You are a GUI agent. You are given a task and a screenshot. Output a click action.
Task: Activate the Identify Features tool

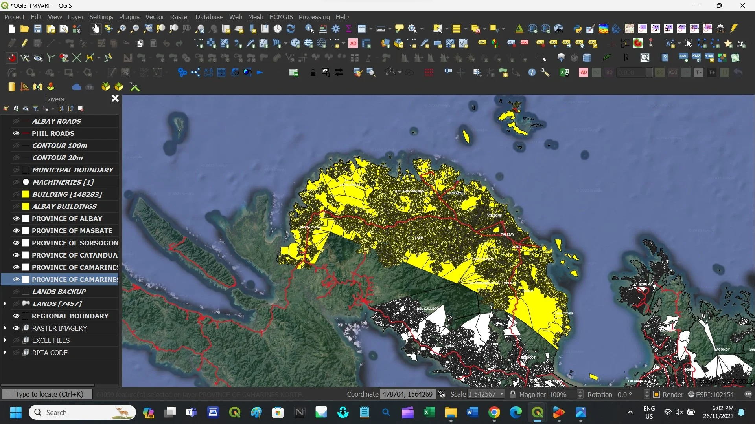pyautogui.click(x=309, y=29)
